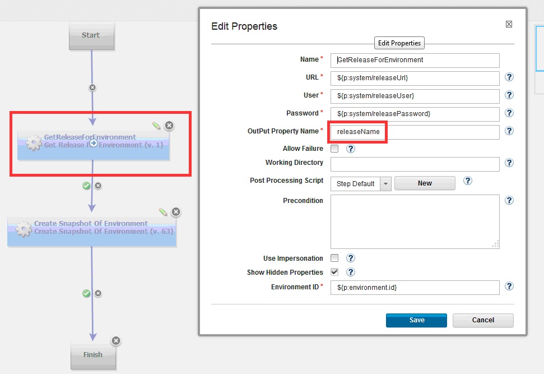Open the Step Default script dropdown
Image resolution: width=544 pixels, height=374 pixels.
point(385,183)
